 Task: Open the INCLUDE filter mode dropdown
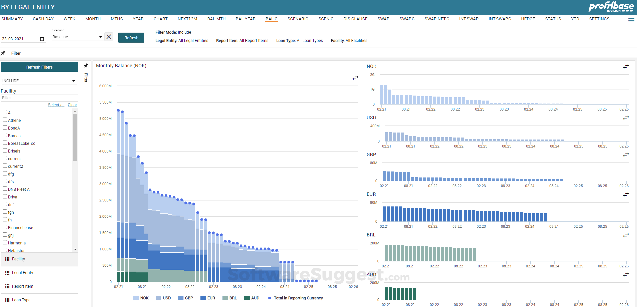(39, 81)
